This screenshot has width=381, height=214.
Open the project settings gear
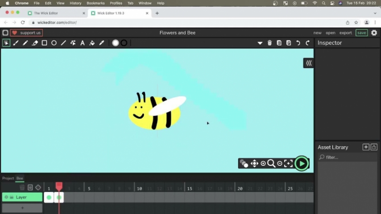coord(374,33)
